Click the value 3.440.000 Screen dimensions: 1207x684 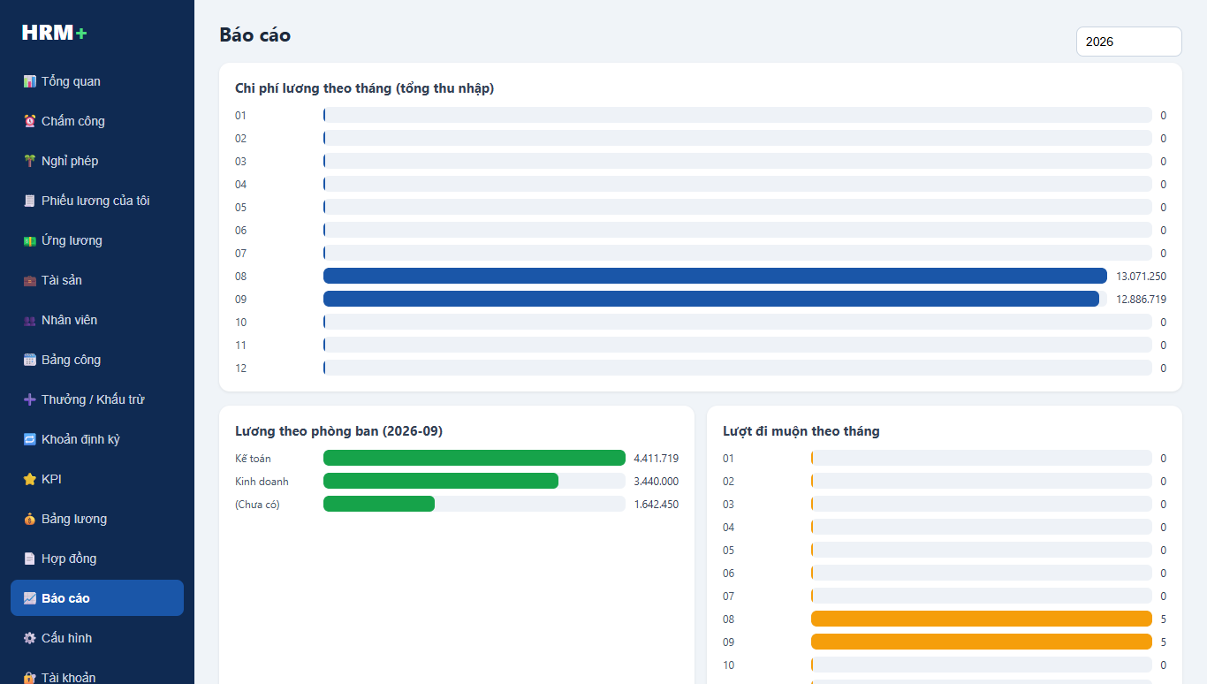657,482
